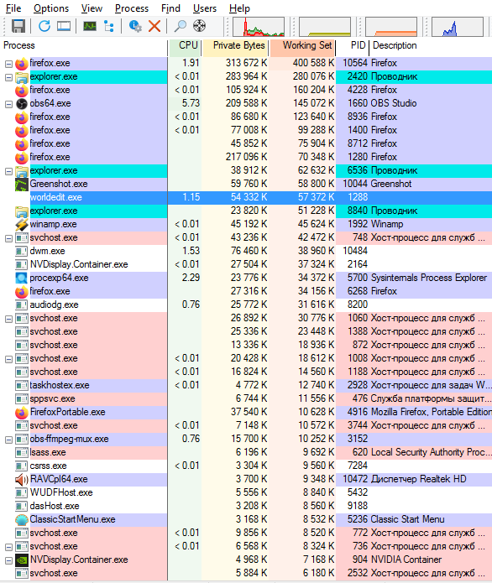This screenshot has height=583, width=492.
Task: Click the blue I/O activity mini graph
Action: (x=458, y=27)
